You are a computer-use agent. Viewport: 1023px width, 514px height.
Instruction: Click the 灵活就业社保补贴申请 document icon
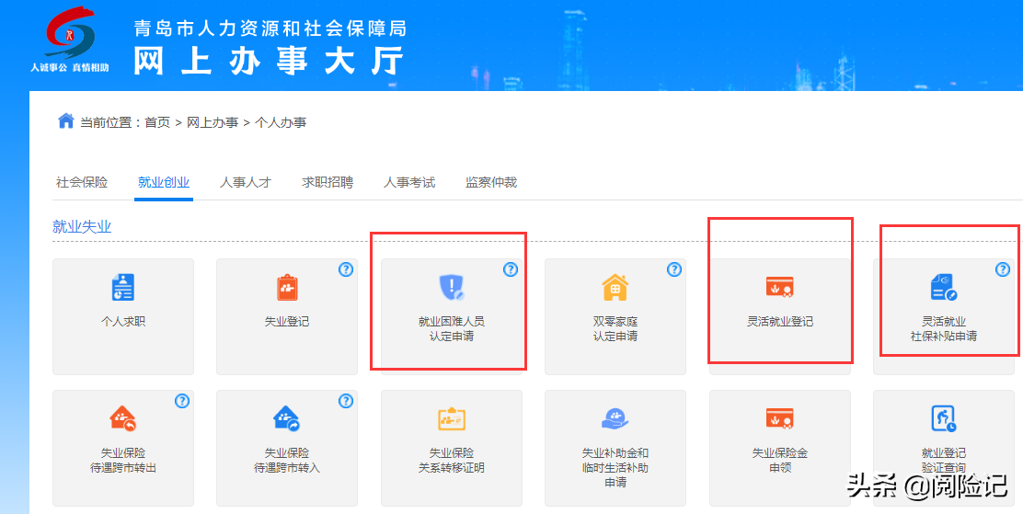[943, 287]
